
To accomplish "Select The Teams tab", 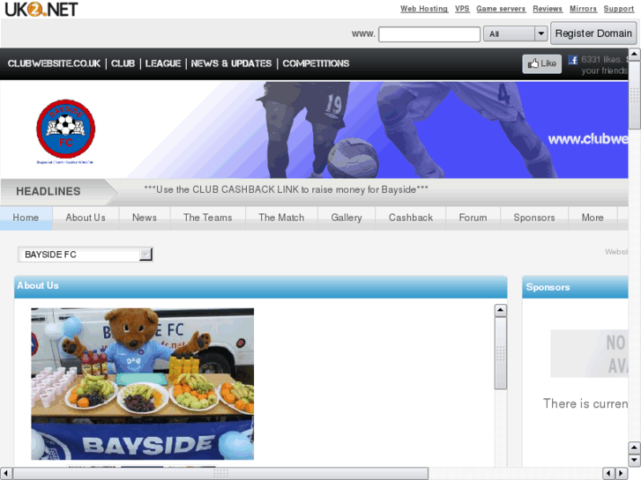I will [x=208, y=218].
